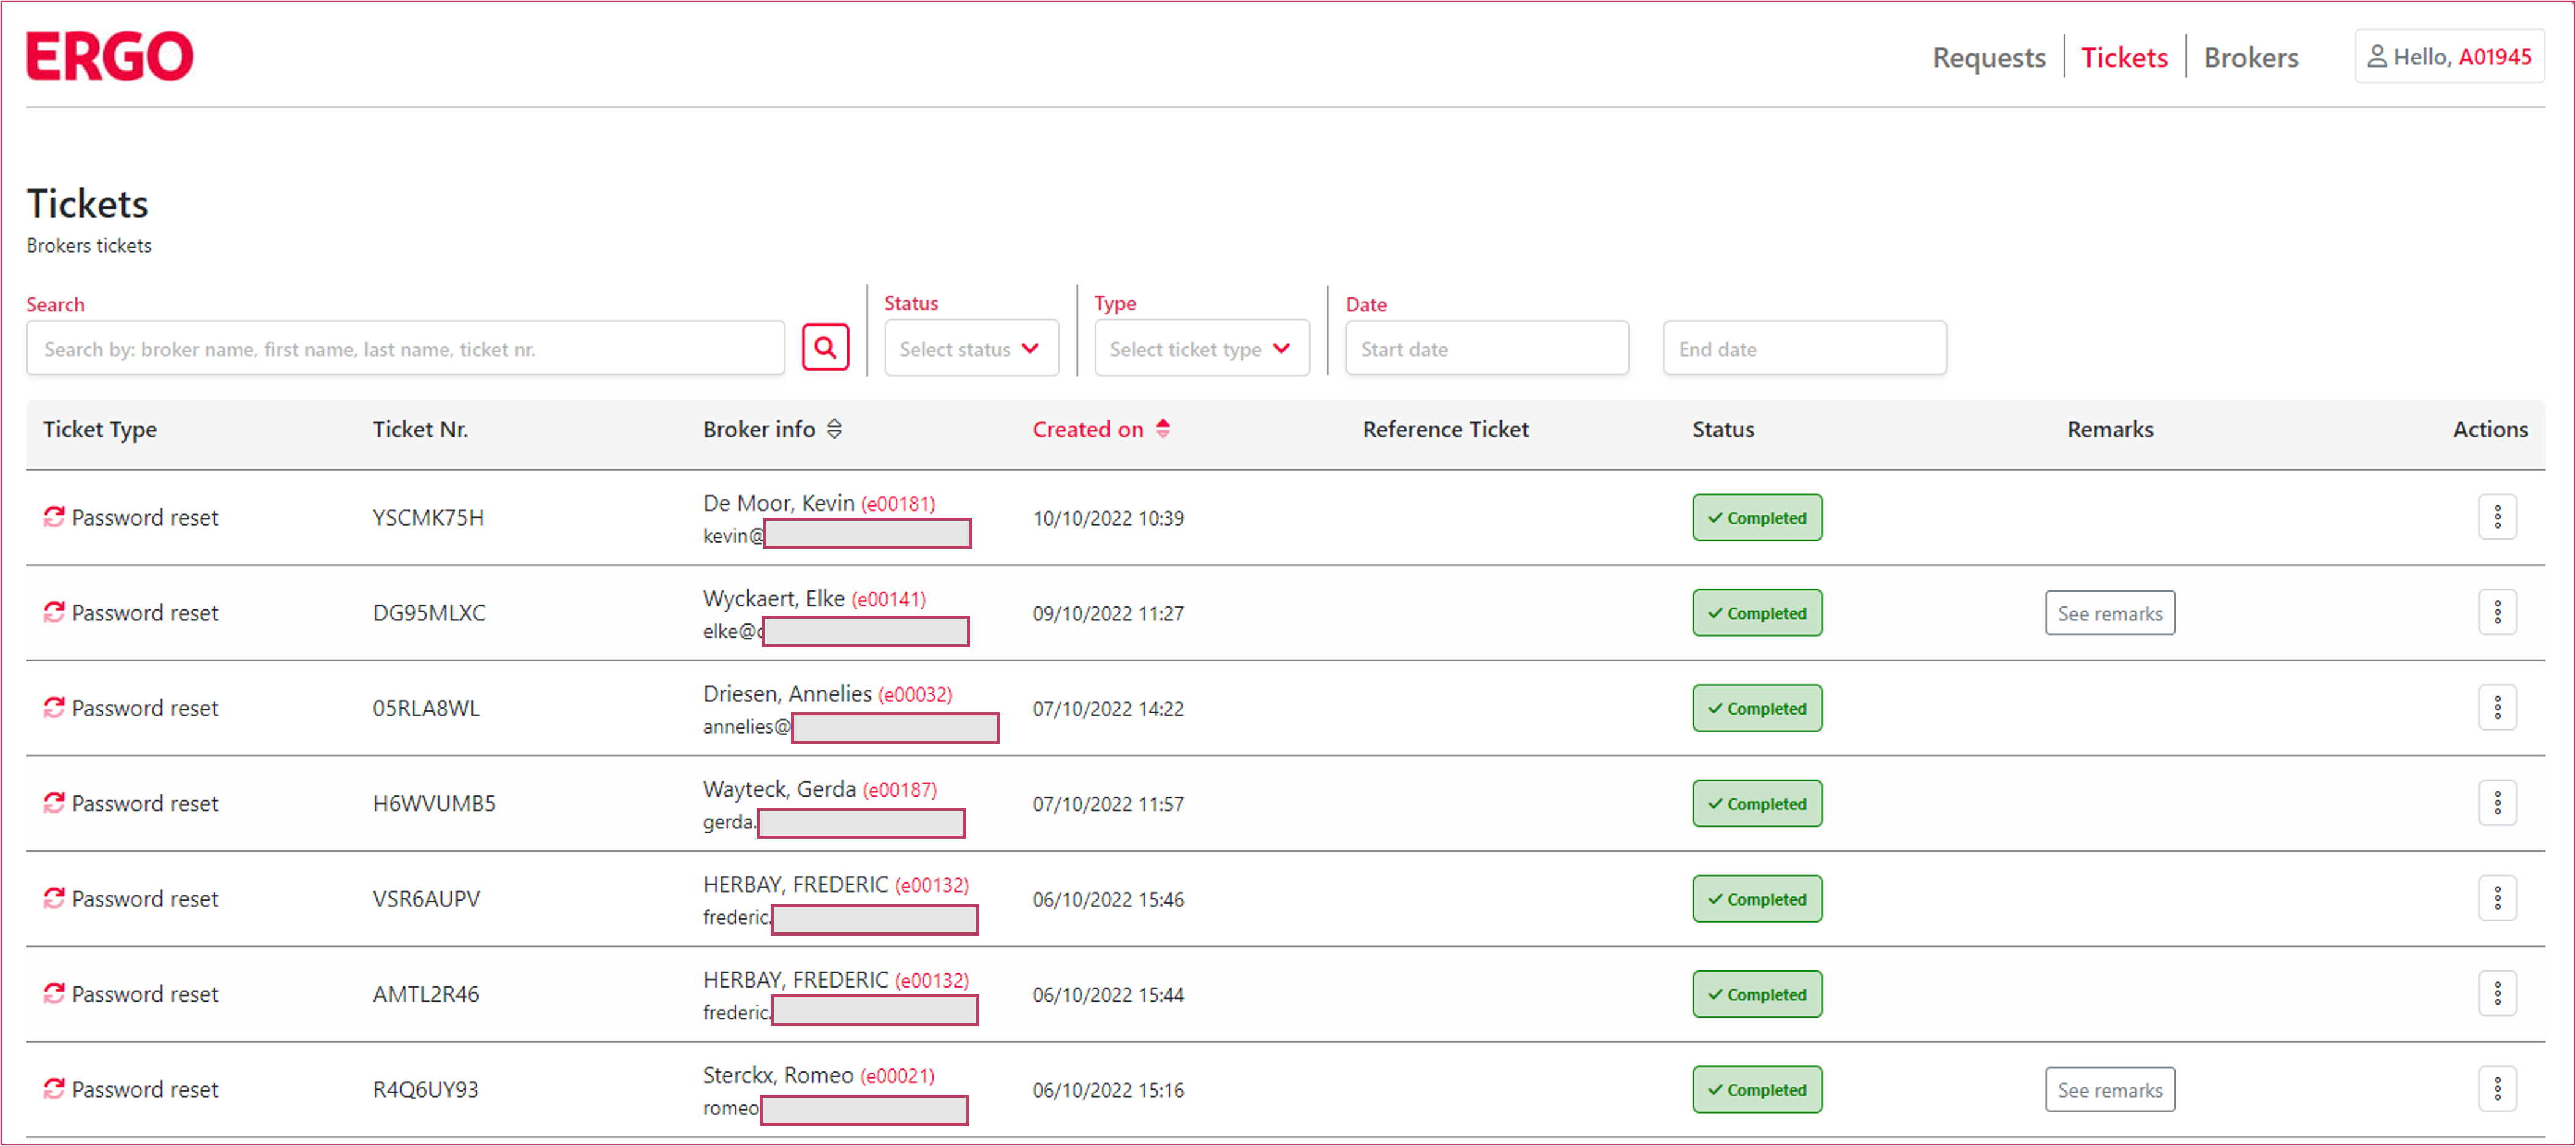Screen dimensions: 2576x1146
Task: Click the red search magnifier button
Action: pyautogui.click(x=825, y=348)
